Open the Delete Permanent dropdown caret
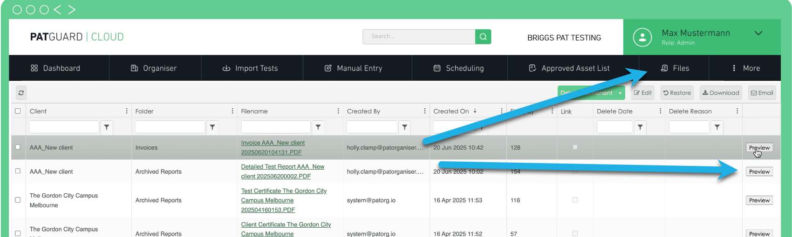 coord(620,93)
